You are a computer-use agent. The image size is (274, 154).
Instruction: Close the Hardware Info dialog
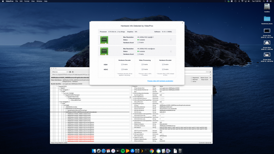(182, 23)
